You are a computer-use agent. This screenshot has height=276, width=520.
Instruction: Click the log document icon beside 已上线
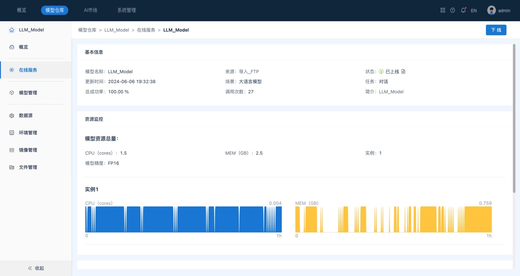tap(403, 71)
